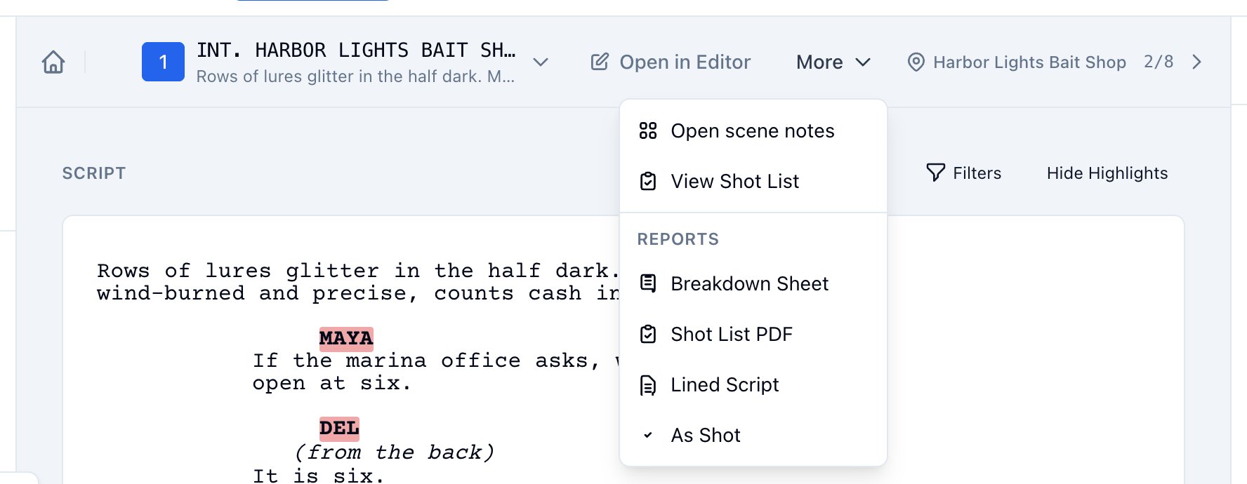Click the Shot List PDF clipboard icon
Image resolution: width=1247 pixels, height=484 pixels.
pos(648,335)
